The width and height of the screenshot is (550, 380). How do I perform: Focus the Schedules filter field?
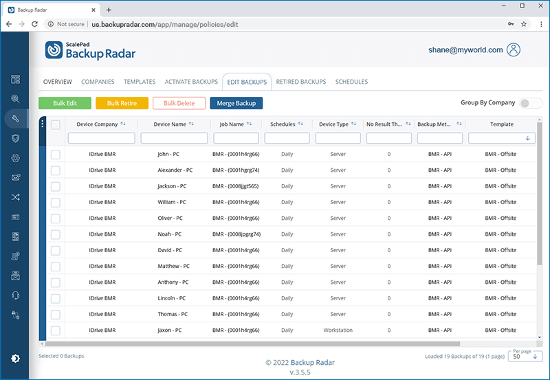click(x=287, y=138)
